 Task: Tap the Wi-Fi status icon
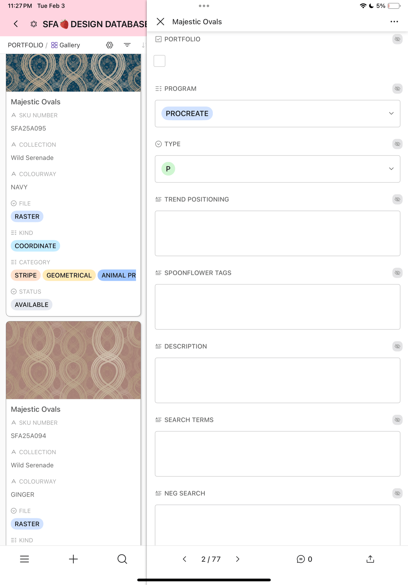point(363,6)
